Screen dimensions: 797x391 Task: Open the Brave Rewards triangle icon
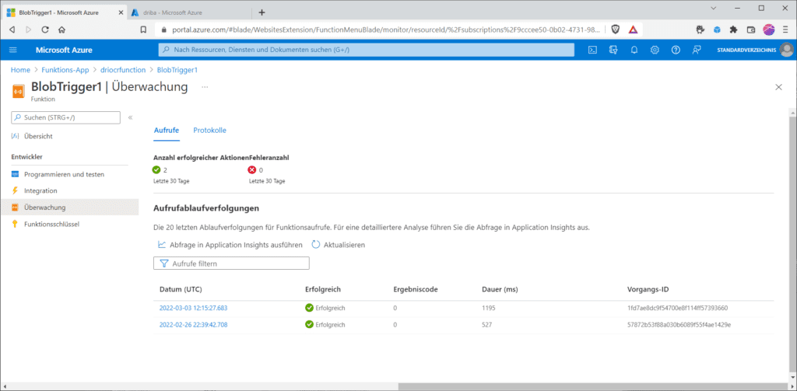[x=633, y=30]
